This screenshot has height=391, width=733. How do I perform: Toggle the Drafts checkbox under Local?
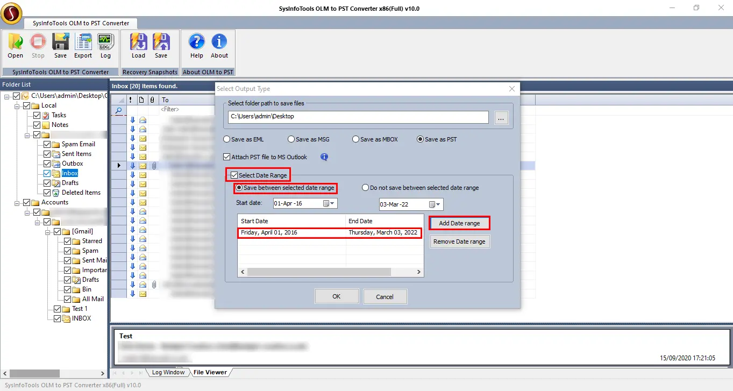pyautogui.click(x=47, y=183)
